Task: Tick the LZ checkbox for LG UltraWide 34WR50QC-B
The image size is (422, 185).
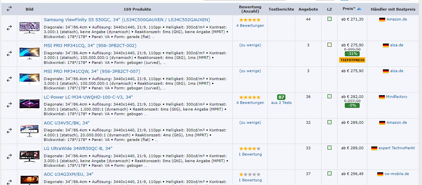Action: 330,148
